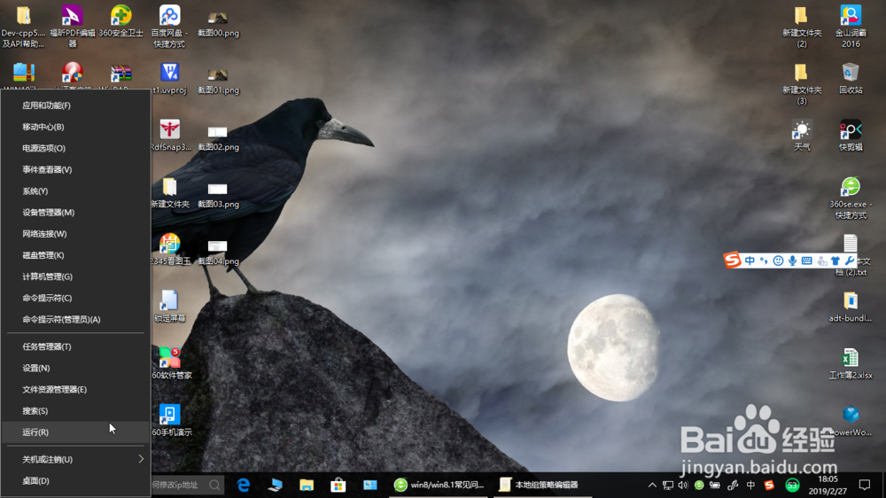Select 应用和功能(F) from the menu
The height and width of the screenshot is (498, 886).
pyautogui.click(x=75, y=105)
